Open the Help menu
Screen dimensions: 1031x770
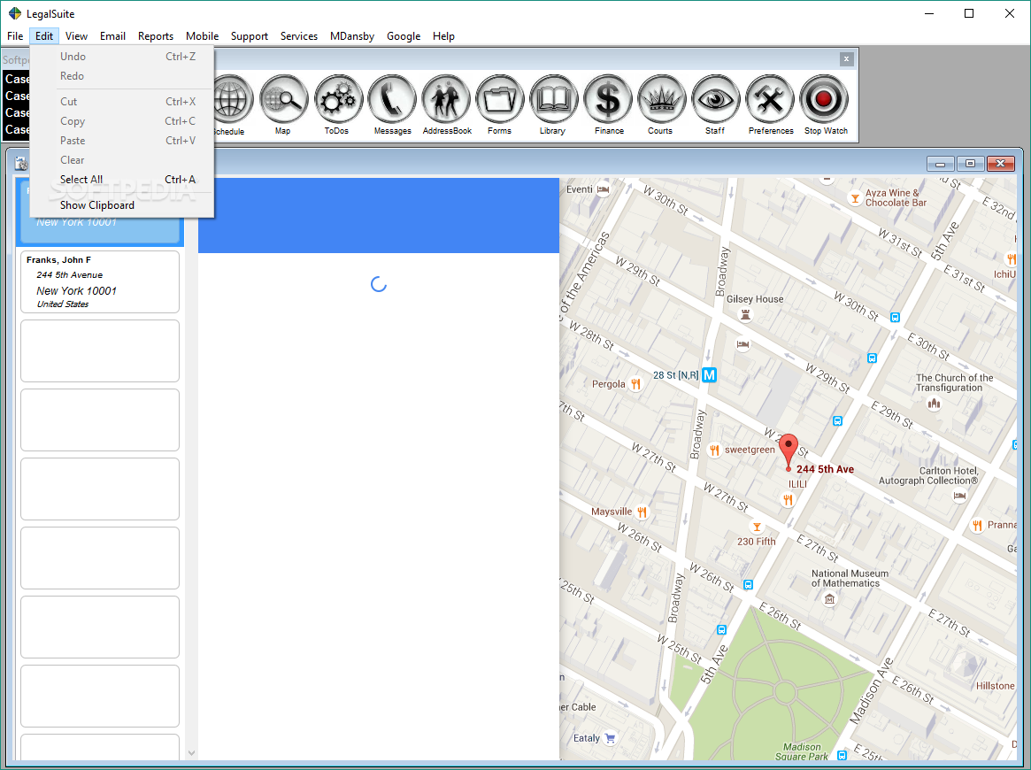[444, 36]
